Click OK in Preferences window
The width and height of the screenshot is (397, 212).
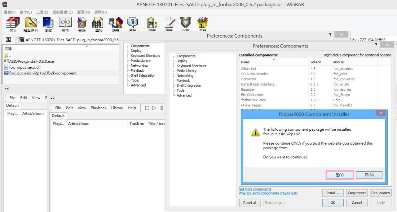(x=333, y=203)
